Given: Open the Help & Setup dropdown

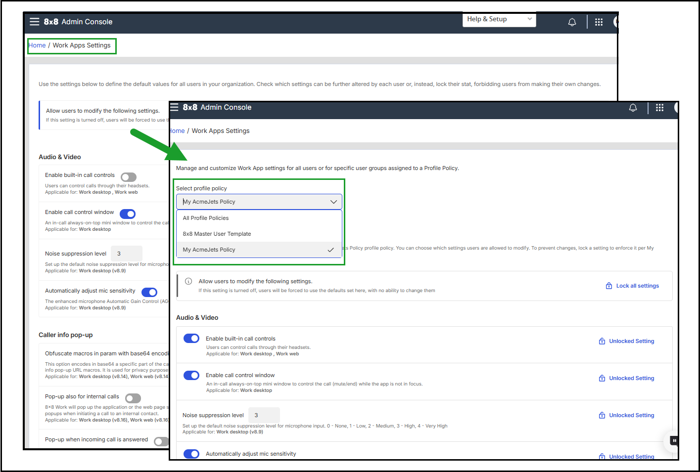Looking at the screenshot, I should pyautogui.click(x=499, y=19).
